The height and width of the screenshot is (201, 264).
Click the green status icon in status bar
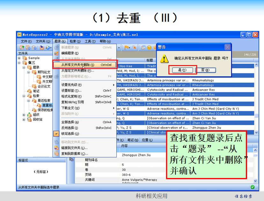(x=253, y=187)
